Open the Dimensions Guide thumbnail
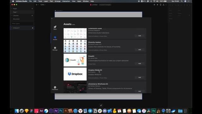The height and width of the screenshot is (114, 202). point(75,34)
